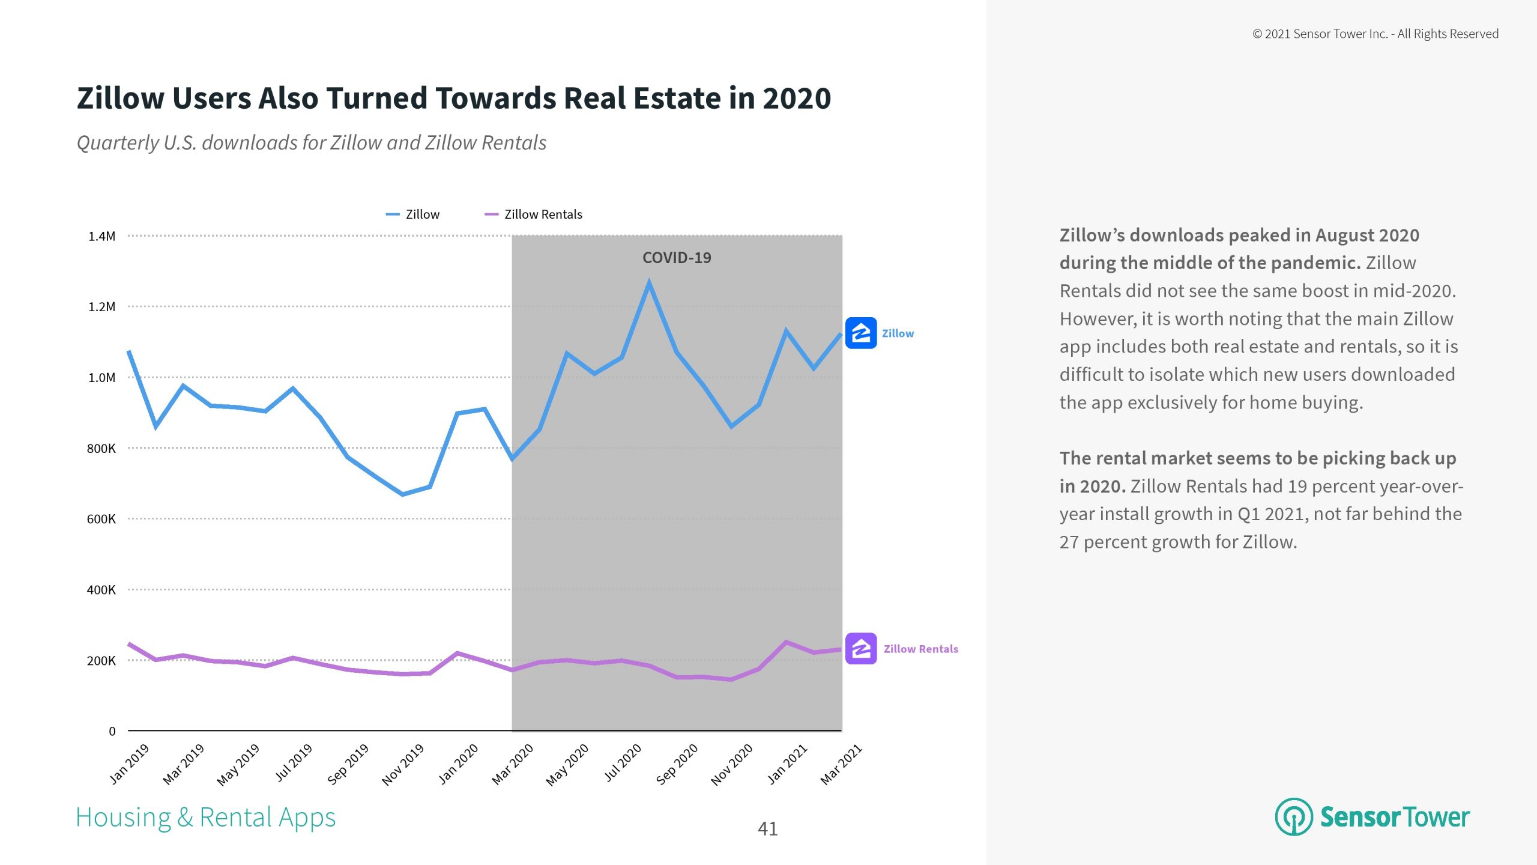1537x865 pixels.
Task: Click the blue Zillow app icon
Action: click(x=860, y=333)
